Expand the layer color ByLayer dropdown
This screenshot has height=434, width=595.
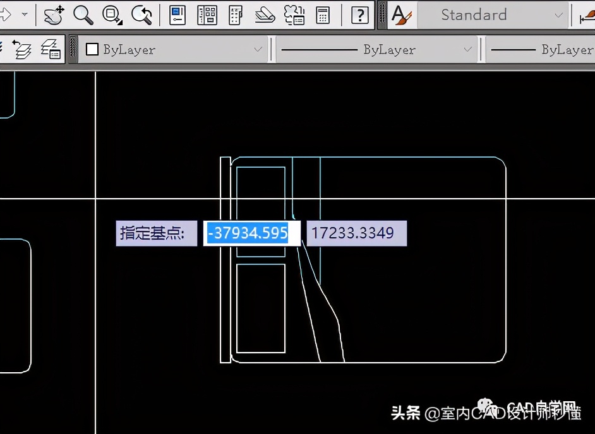coord(258,49)
